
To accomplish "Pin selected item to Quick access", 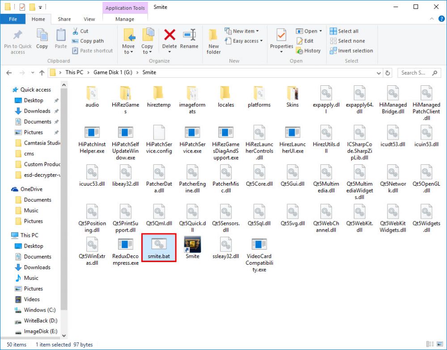I will 17,42.
